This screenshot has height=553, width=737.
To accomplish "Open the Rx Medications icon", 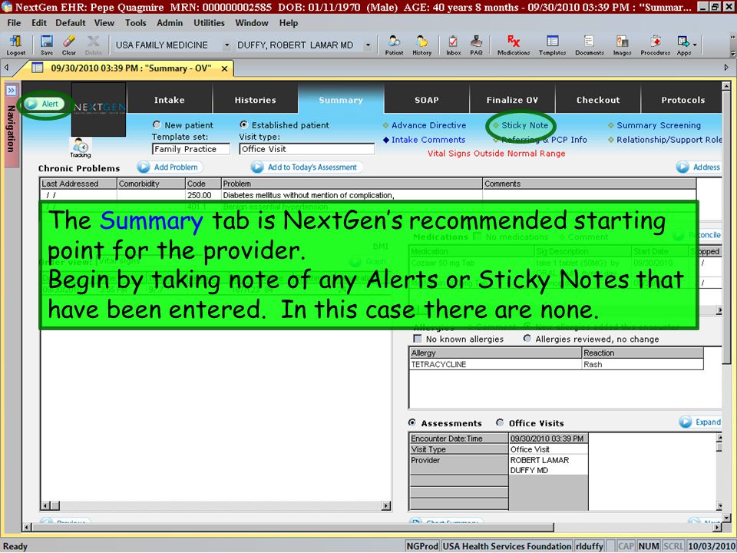I will tap(514, 45).
